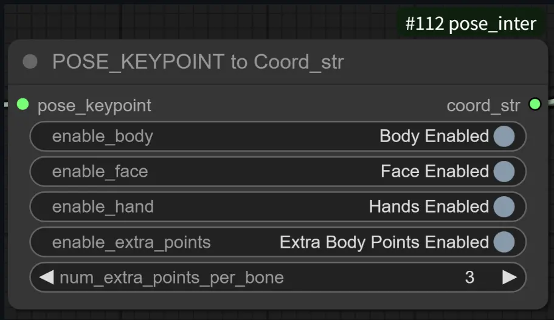Viewport: 554px width, 320px height.
Task: Toggle the Body Enabled switch knob
Action: [504, 137]
